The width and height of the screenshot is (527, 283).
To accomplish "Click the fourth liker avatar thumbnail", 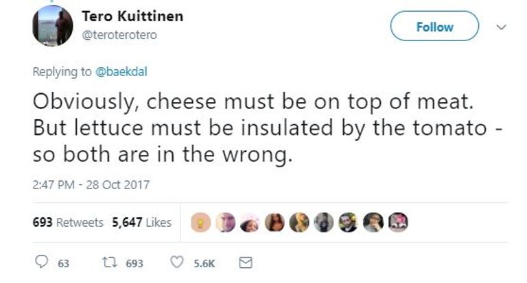I will click(x=274, y=223).
